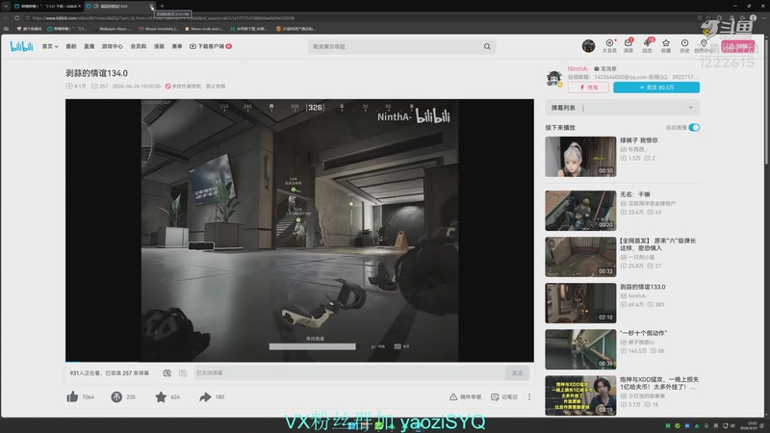Open the 炮神与XDD猛攻 video thumbnail
Screen dimensions: 770x433
(580, 395)
